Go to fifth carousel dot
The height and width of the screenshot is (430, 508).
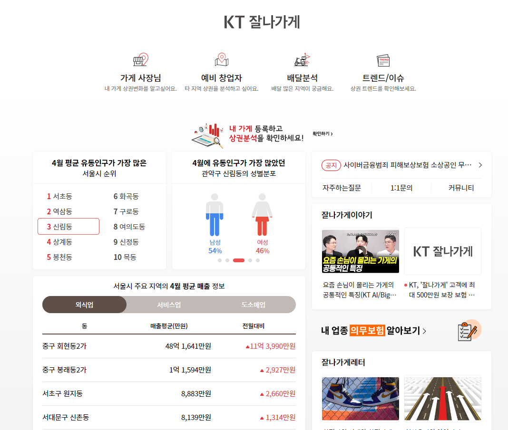coord(258,260)
